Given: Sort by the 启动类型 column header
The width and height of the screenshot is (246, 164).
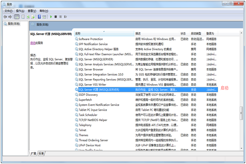Looking at the screenshot, I should click(197, 34).
